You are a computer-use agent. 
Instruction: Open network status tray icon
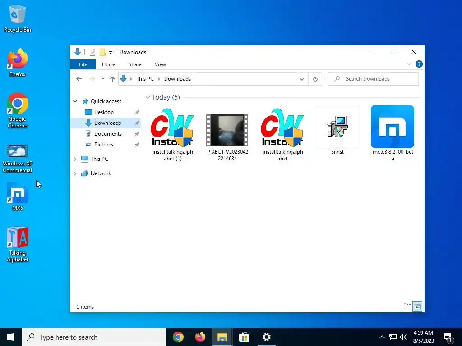point(393,337)
